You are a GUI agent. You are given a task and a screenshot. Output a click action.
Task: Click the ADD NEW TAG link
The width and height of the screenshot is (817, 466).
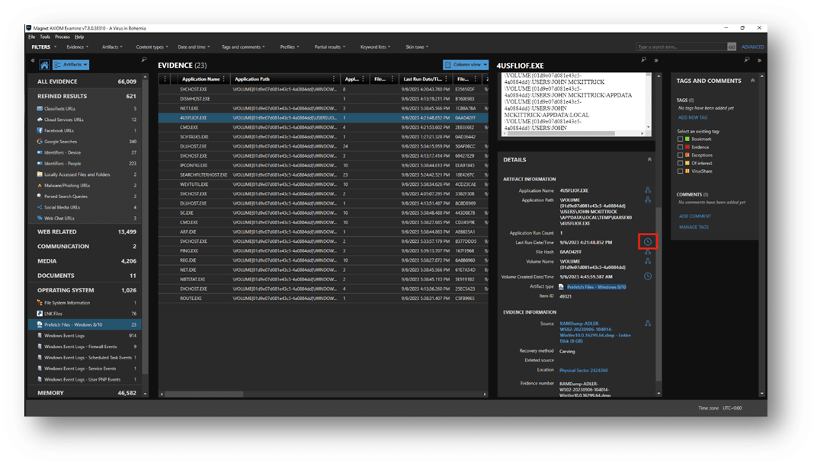point(693,117)
